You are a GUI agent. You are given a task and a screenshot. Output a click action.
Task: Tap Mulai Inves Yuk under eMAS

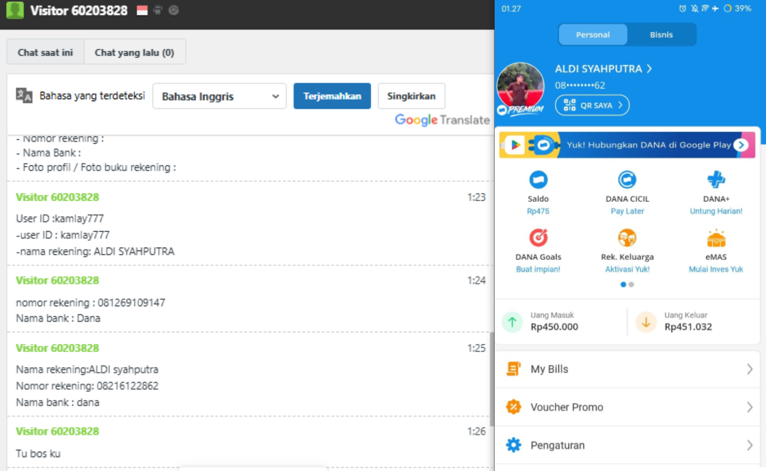click(716, 269)
